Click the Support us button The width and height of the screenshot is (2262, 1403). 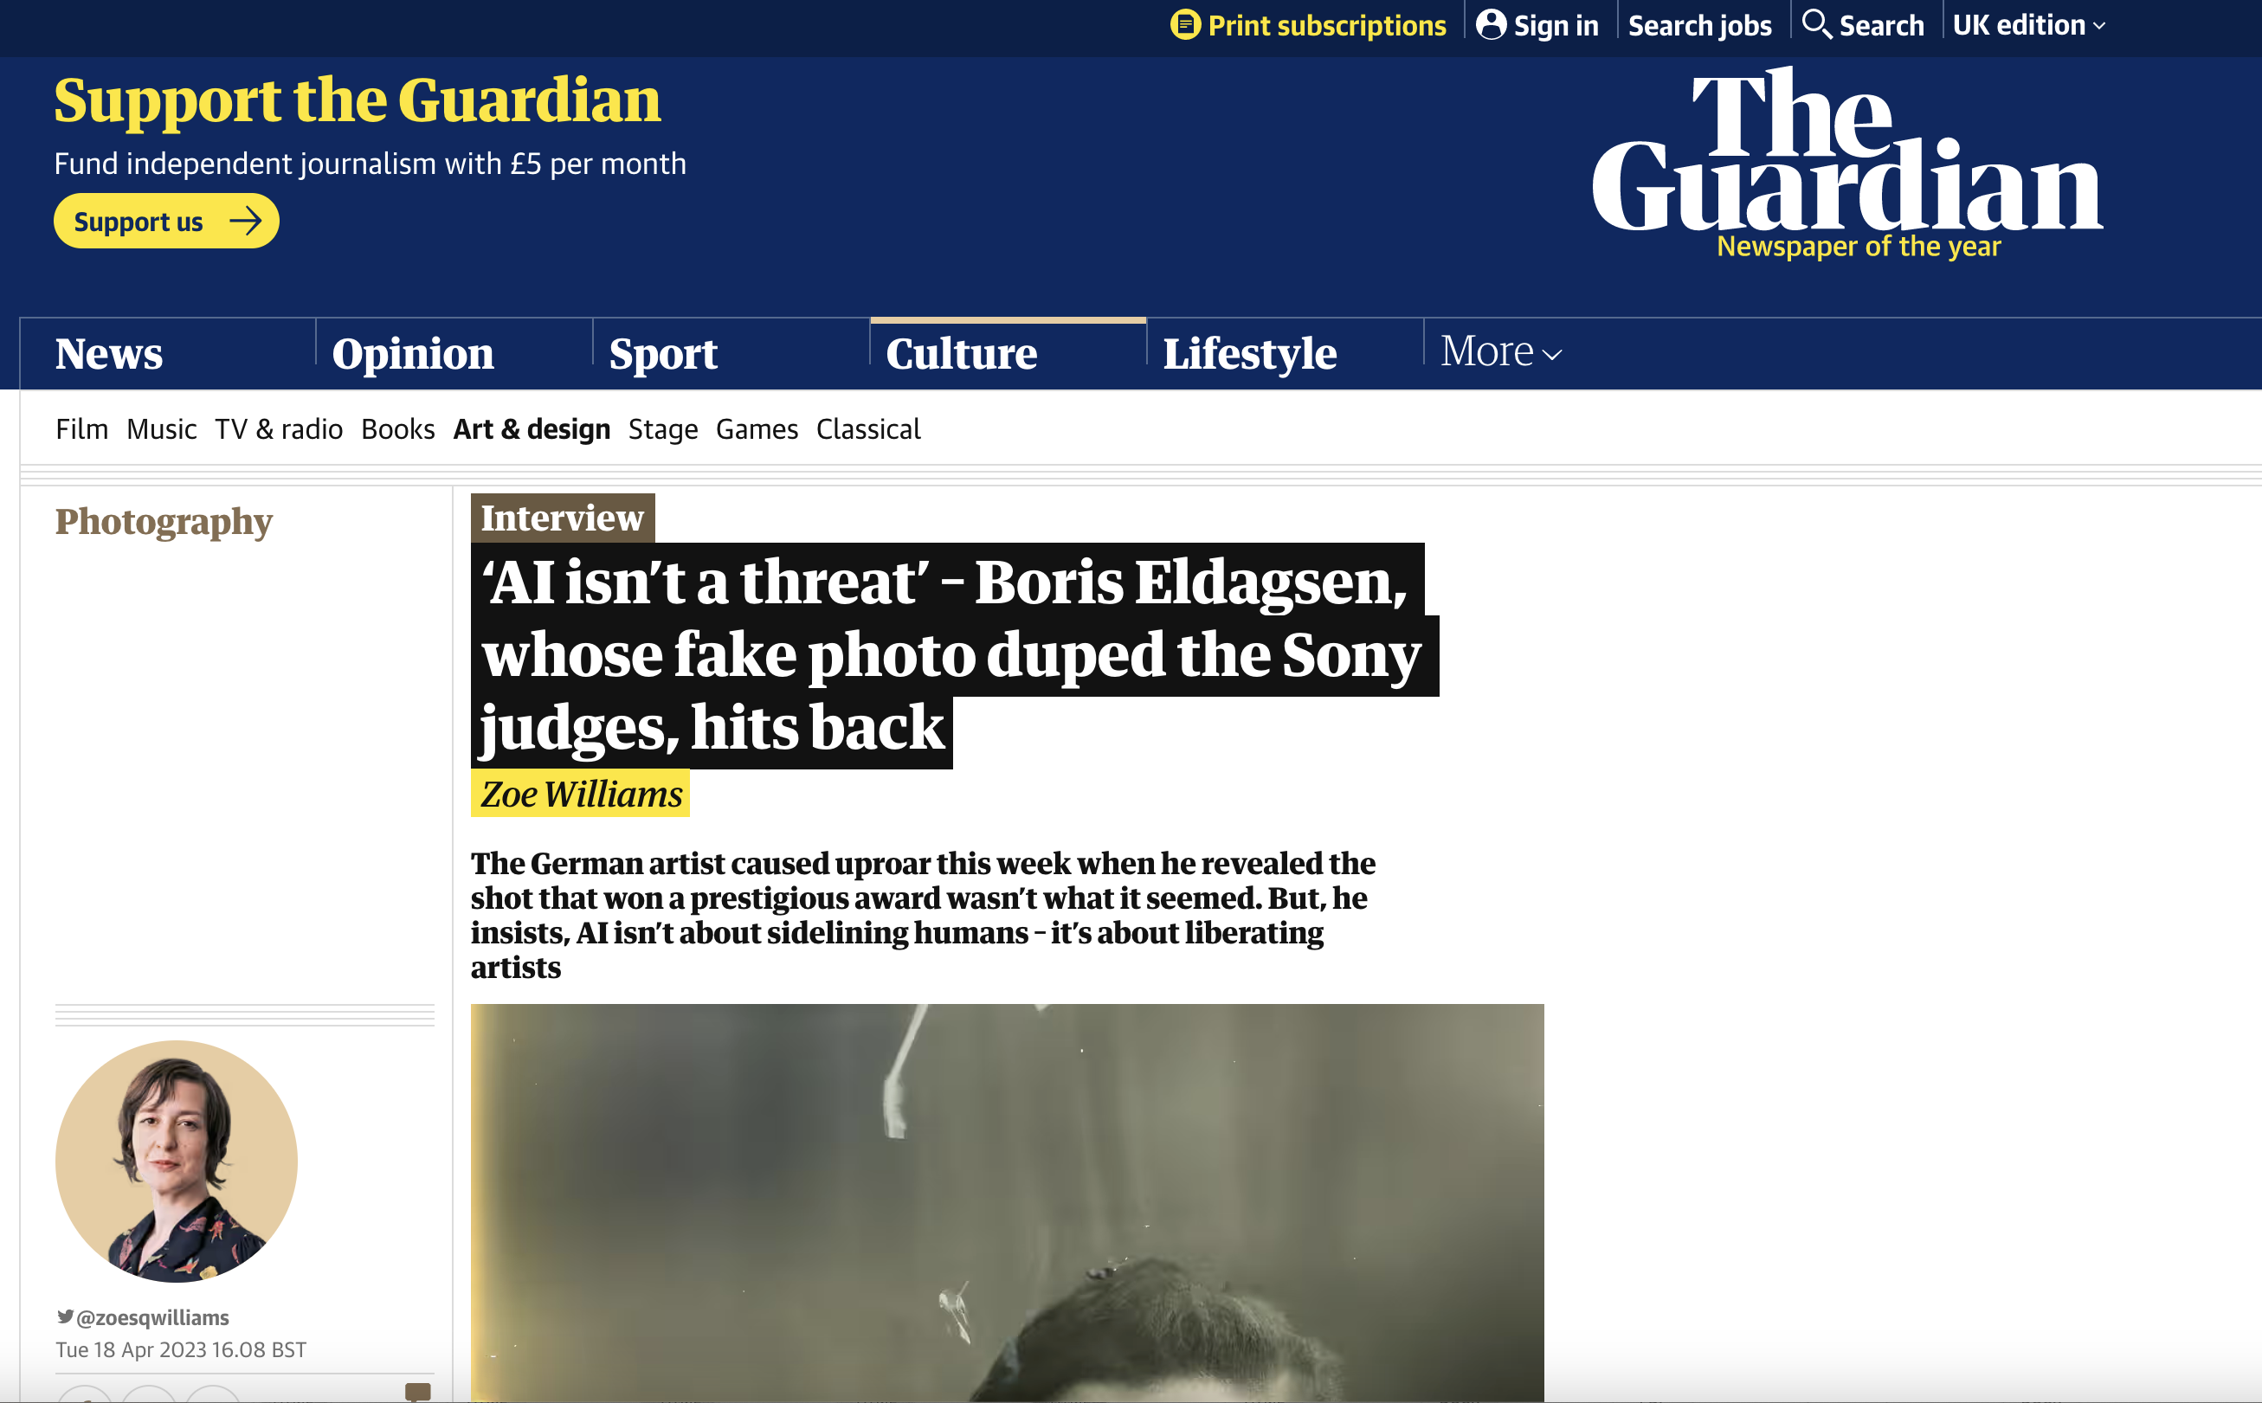(x=166, y=221)
